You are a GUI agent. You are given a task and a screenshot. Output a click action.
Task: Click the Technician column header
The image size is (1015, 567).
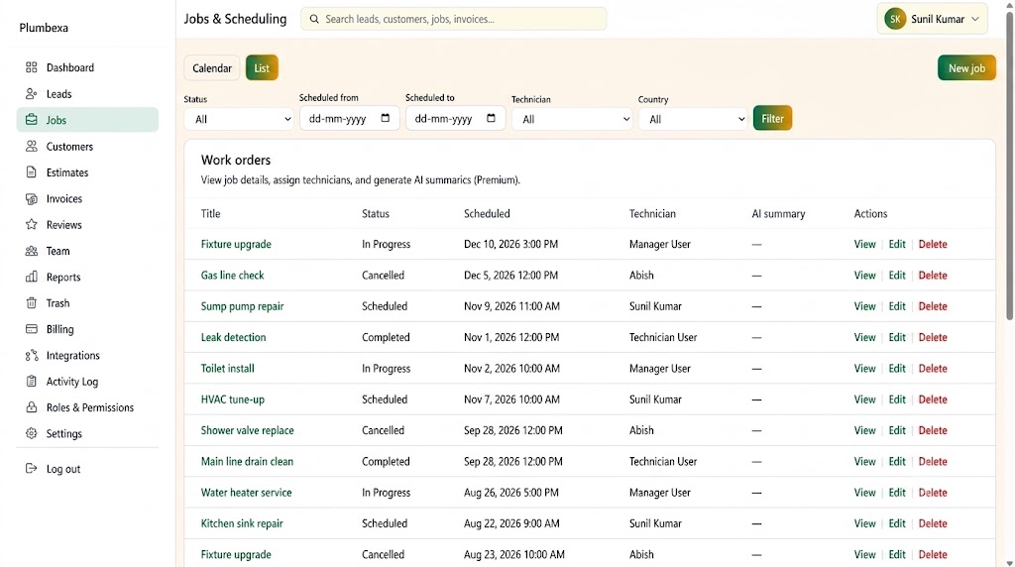coord(652,213)
